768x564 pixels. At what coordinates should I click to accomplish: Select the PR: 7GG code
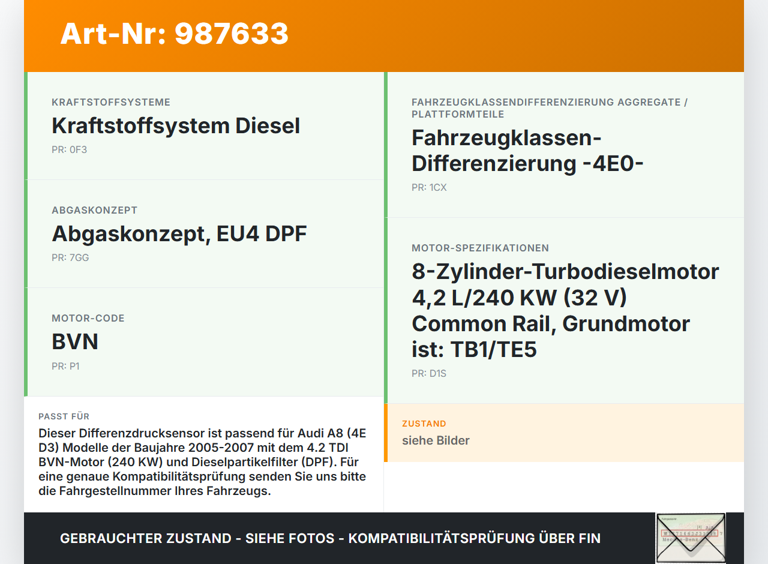(70, 257)
